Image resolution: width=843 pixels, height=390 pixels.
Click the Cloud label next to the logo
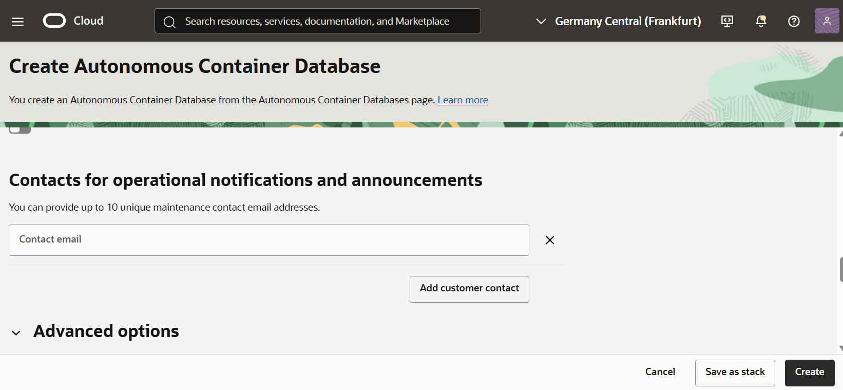click(x=88, y=21)
